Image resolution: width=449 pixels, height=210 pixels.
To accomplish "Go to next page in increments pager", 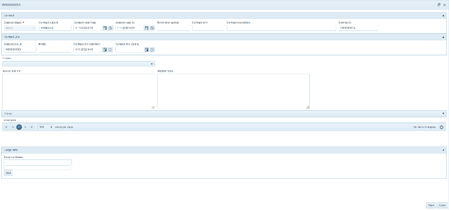I will [x=25, y=127].
